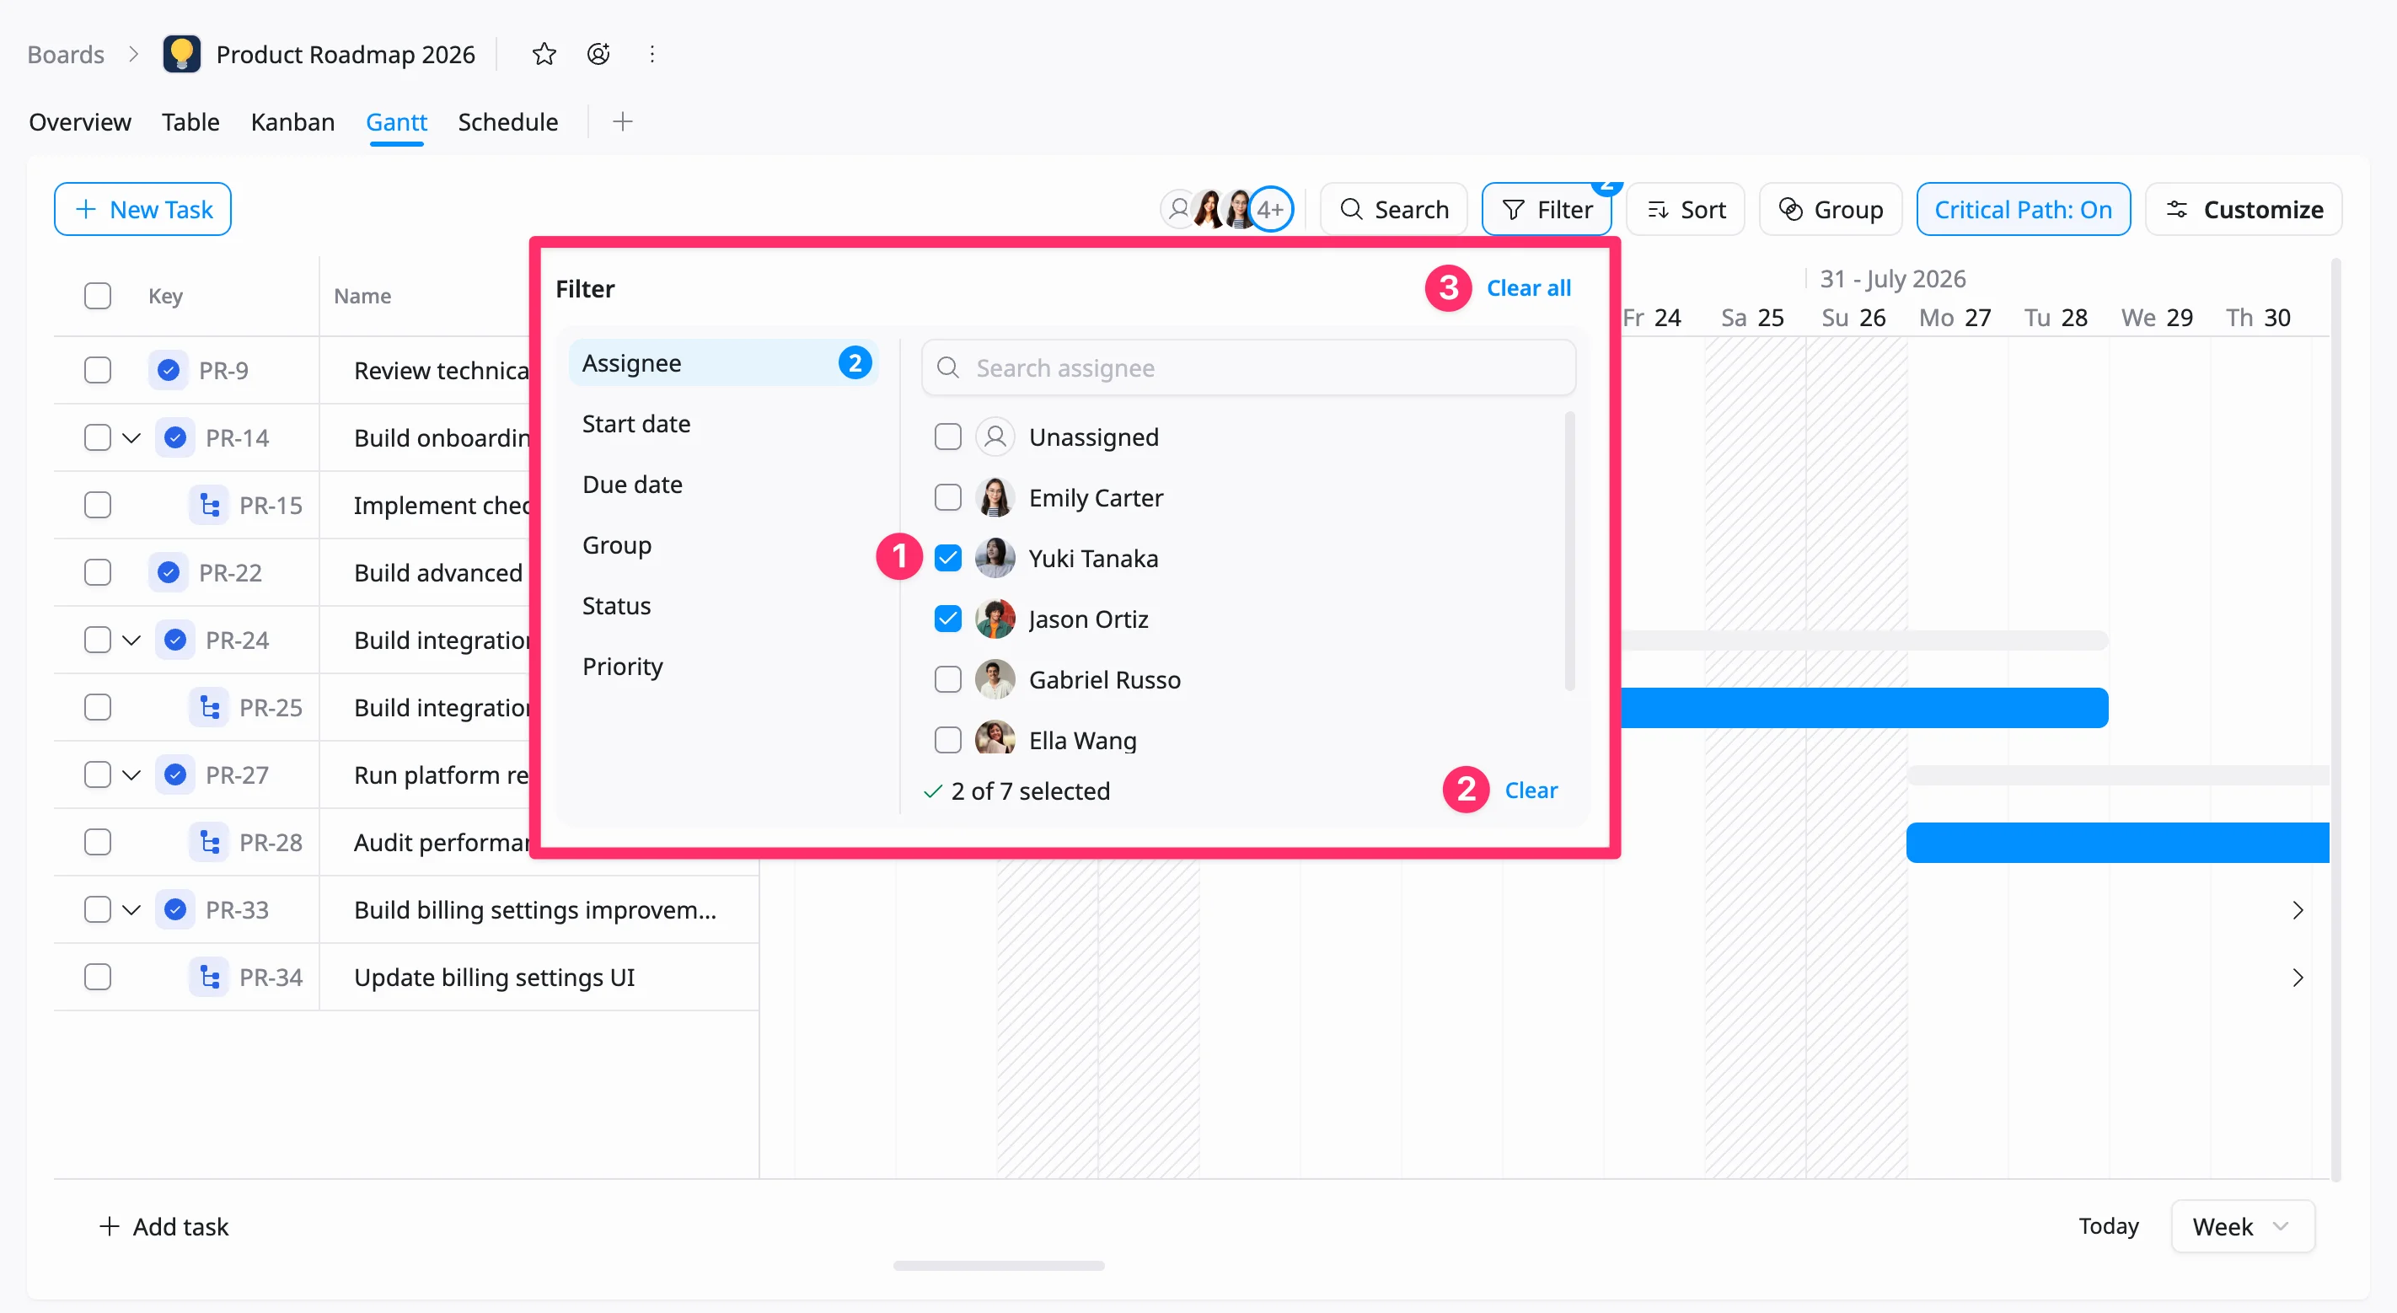Collapse the PR-27 subtasks chevron
Image resolution: width=2397 pixels, height=1313 pixels.
[x=131, y=775]
